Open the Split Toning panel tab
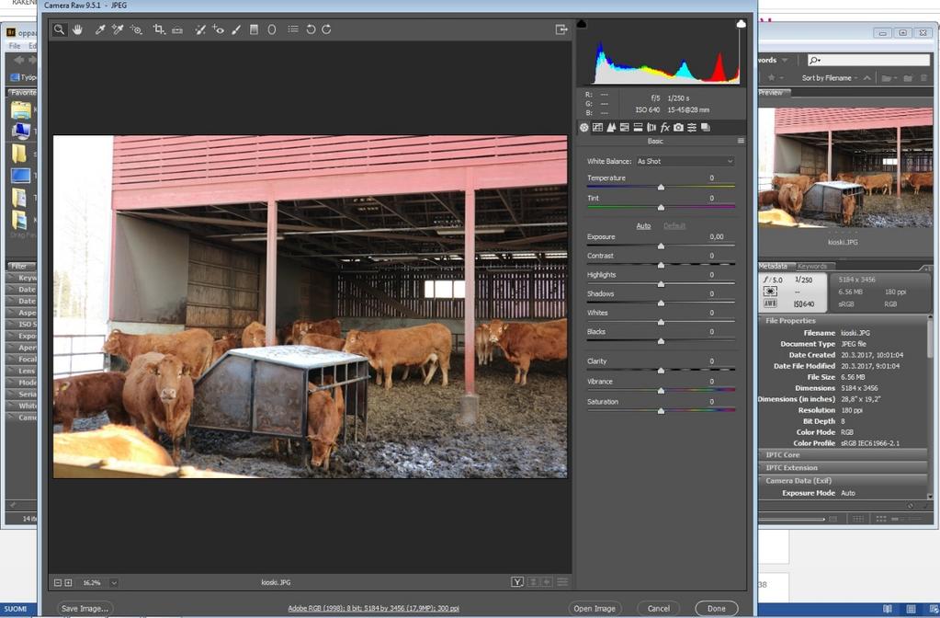This screenshot has height=618, width=940. (x=638, y=127)
